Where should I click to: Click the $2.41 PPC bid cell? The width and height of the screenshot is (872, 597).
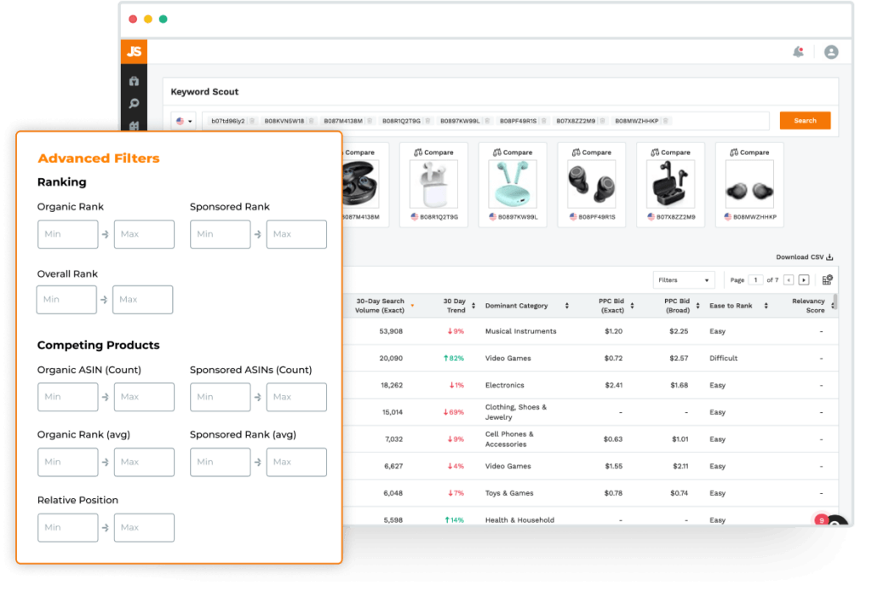tap(613, 385)
